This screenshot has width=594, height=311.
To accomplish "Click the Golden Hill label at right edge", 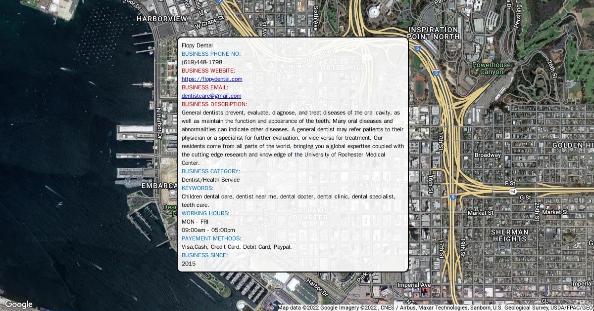I will [x=572, y=145].
